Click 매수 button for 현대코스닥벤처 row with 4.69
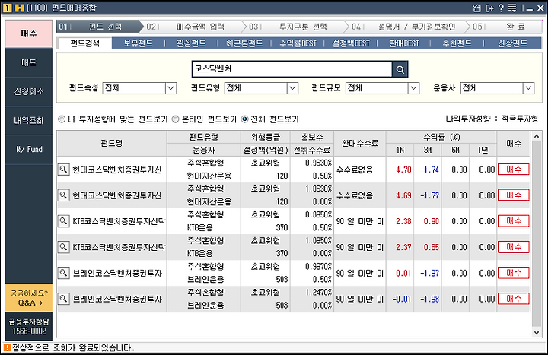 tap(514, 195)
